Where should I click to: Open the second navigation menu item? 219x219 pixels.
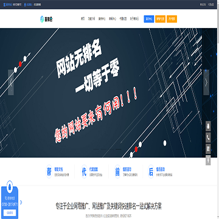point(91,19)
